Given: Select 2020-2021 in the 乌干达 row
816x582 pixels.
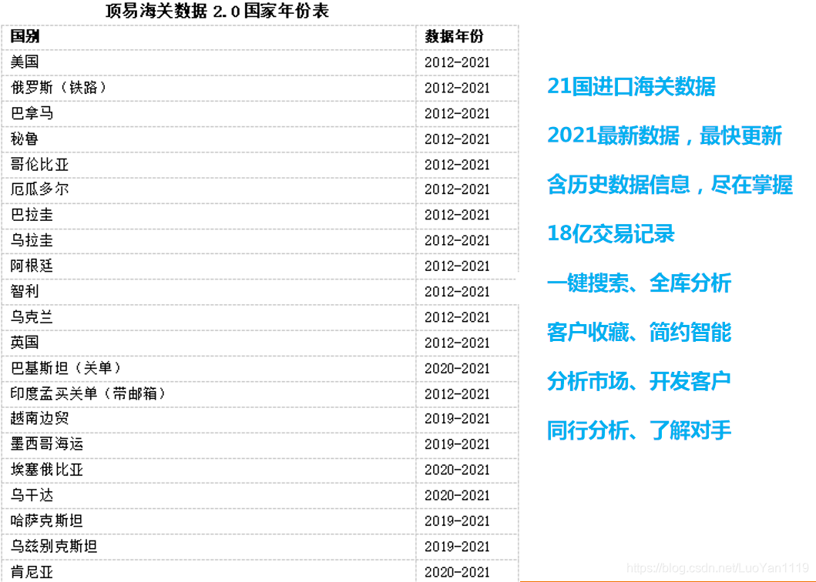Looking at the screenshot, I should [457, 496].
